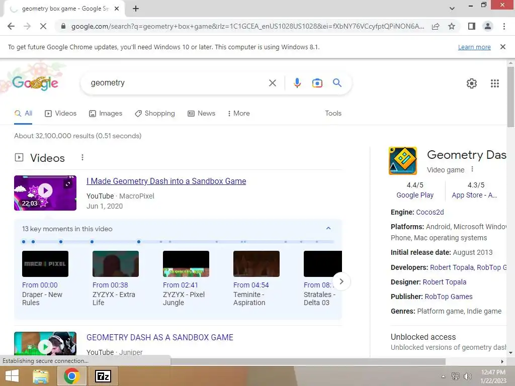Open RobTop Games publisher link
The width and height of the screenshot is (515, 386).
(448, 297)
